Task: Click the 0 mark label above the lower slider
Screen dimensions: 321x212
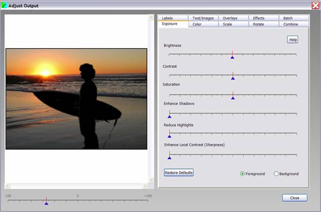Action: point(78,196)
